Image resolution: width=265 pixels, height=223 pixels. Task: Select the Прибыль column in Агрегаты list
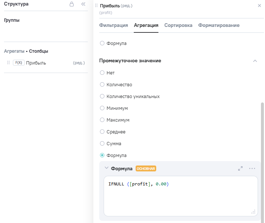tap(36, 63)
